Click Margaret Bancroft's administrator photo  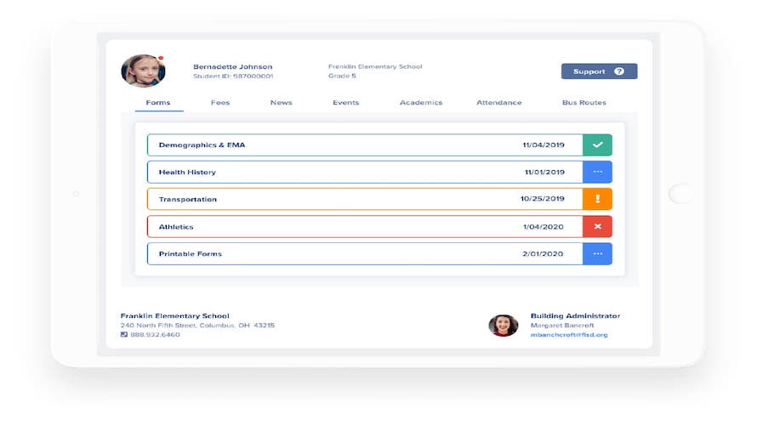[503, 326]
